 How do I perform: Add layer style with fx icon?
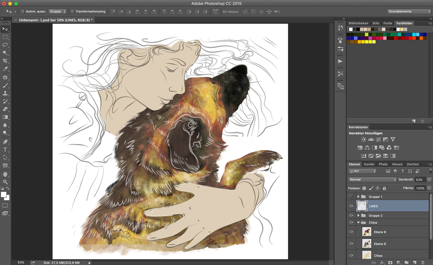tap(382, 263)
